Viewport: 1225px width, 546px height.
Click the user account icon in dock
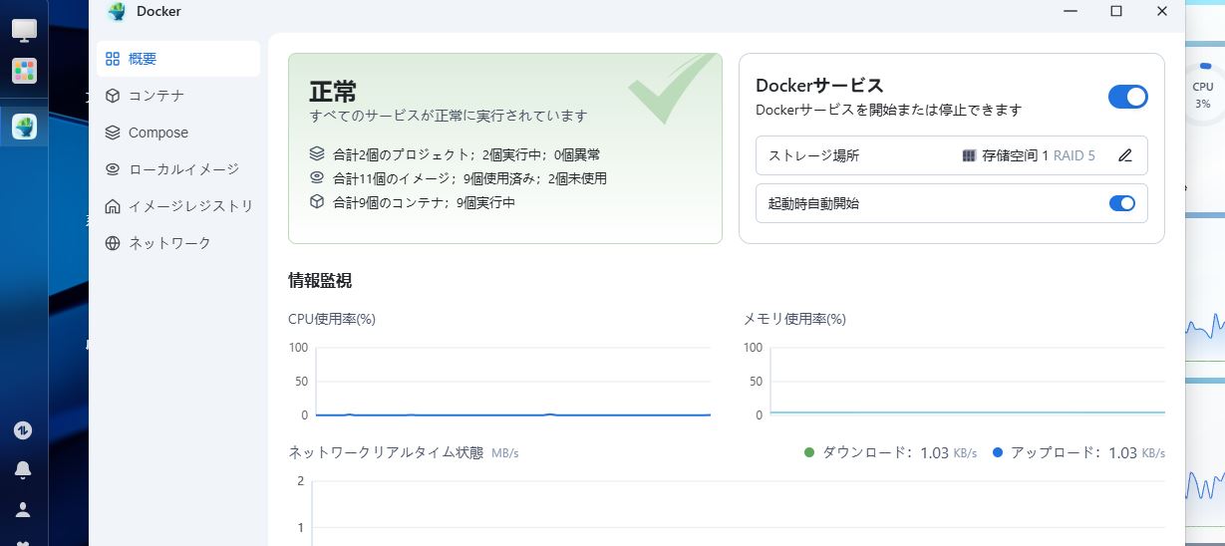(x=23, y=509)
